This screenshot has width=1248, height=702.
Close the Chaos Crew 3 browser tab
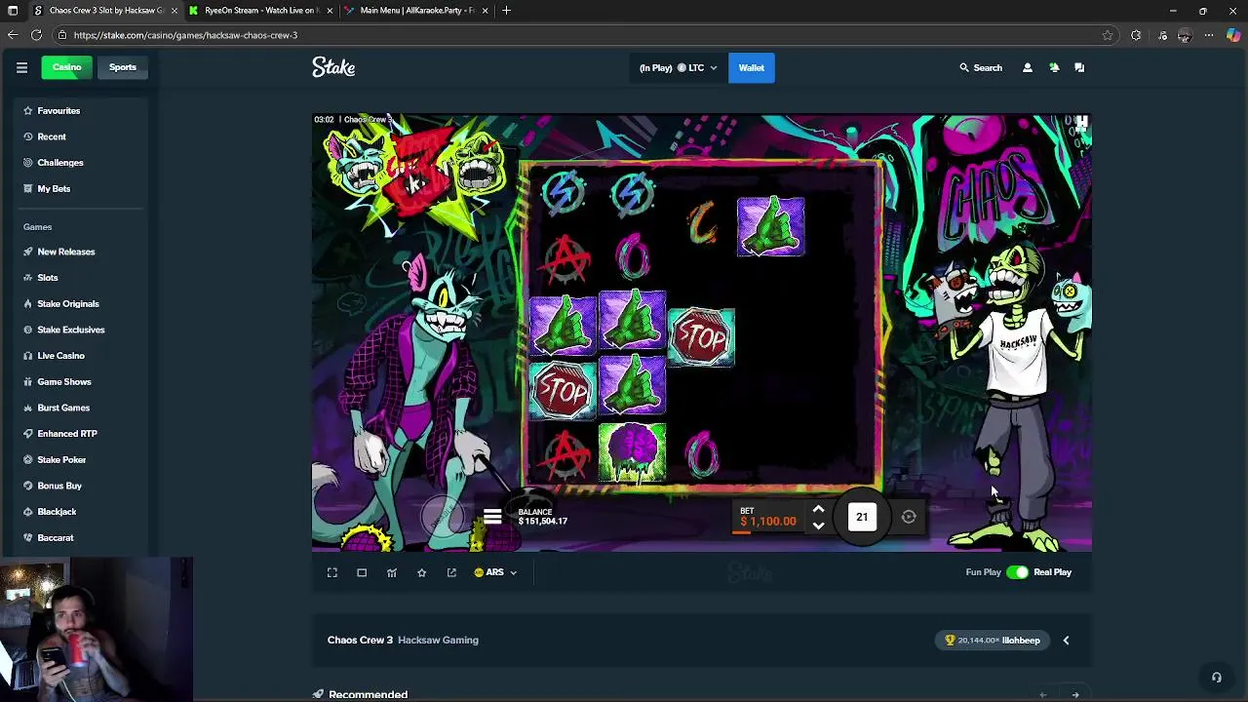[174, 11]
